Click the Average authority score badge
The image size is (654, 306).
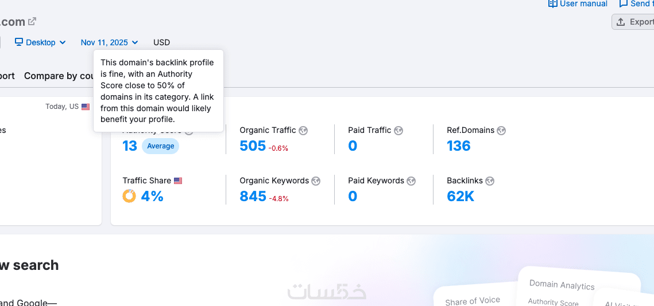[160, 146]
